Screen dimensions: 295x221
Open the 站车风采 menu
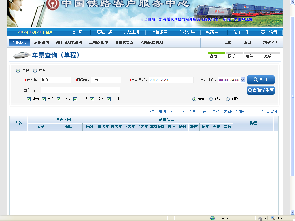point(241,32)
